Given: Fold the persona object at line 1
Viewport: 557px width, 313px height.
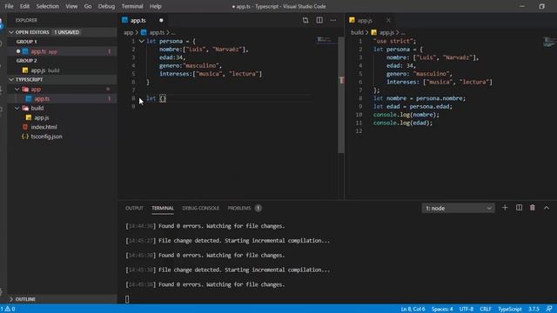Looking at the screenshot, I should 141,41.
